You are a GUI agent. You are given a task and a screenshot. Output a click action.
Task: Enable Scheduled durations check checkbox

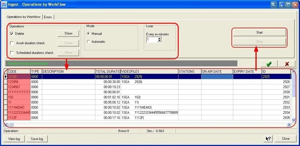coord(12,53)
